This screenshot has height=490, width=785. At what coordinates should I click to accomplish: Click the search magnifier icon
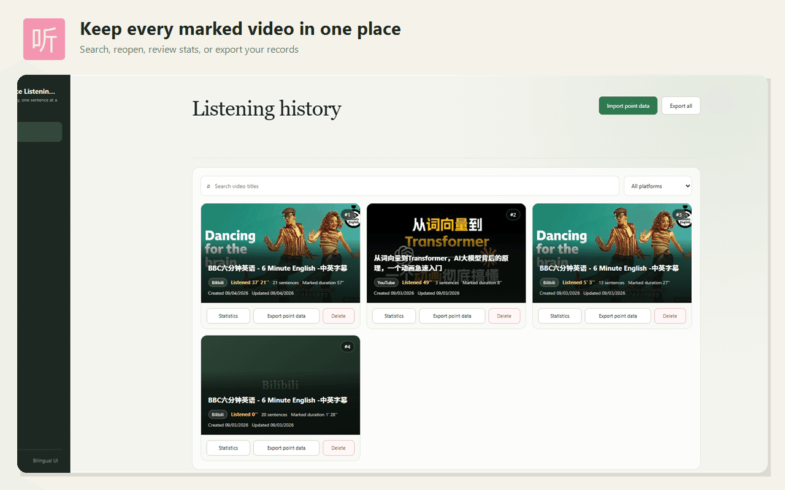click(x=209, y=186)
